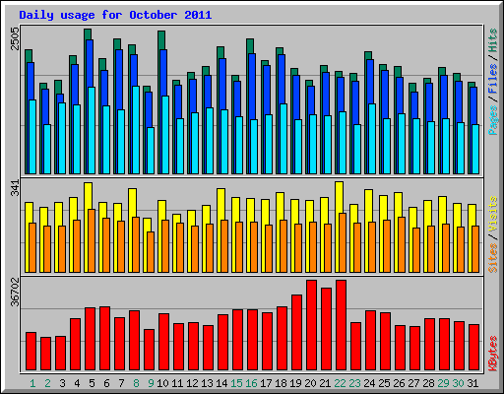The width and height of the screenshot is (504, 394).
Task: Select the tallest red KBytes bar for day 20
Action: [311, 325]
